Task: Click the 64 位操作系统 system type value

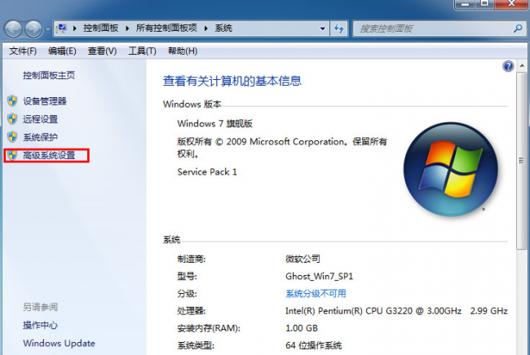Action: coord(314,345)
